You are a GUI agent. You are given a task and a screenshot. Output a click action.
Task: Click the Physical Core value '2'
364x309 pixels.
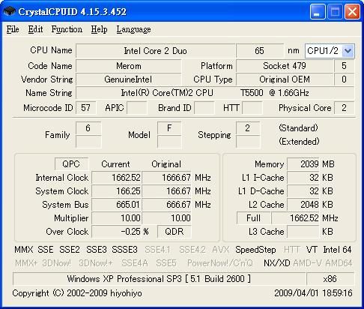[x=344, y=108]
